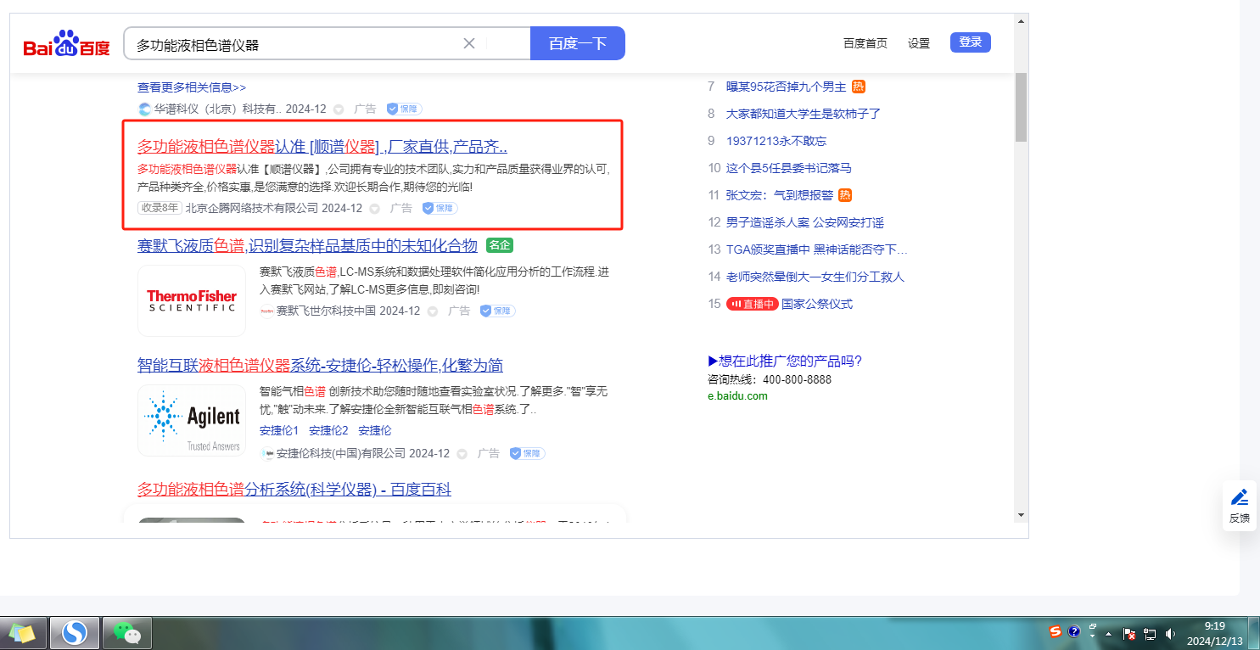Expand the dropdown arrow beside 北京企腾网络 ad date
The width and height of the screenshot is (1260, 650).
point(375,209)
